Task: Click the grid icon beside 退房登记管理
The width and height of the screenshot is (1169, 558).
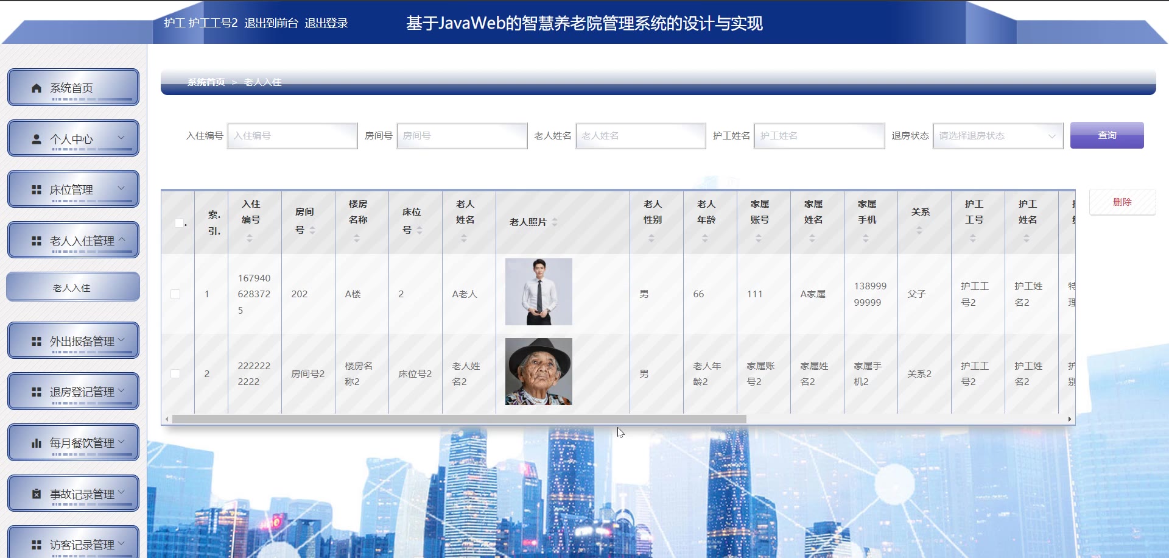Action: pyautogui.click(x=37, y=392)
